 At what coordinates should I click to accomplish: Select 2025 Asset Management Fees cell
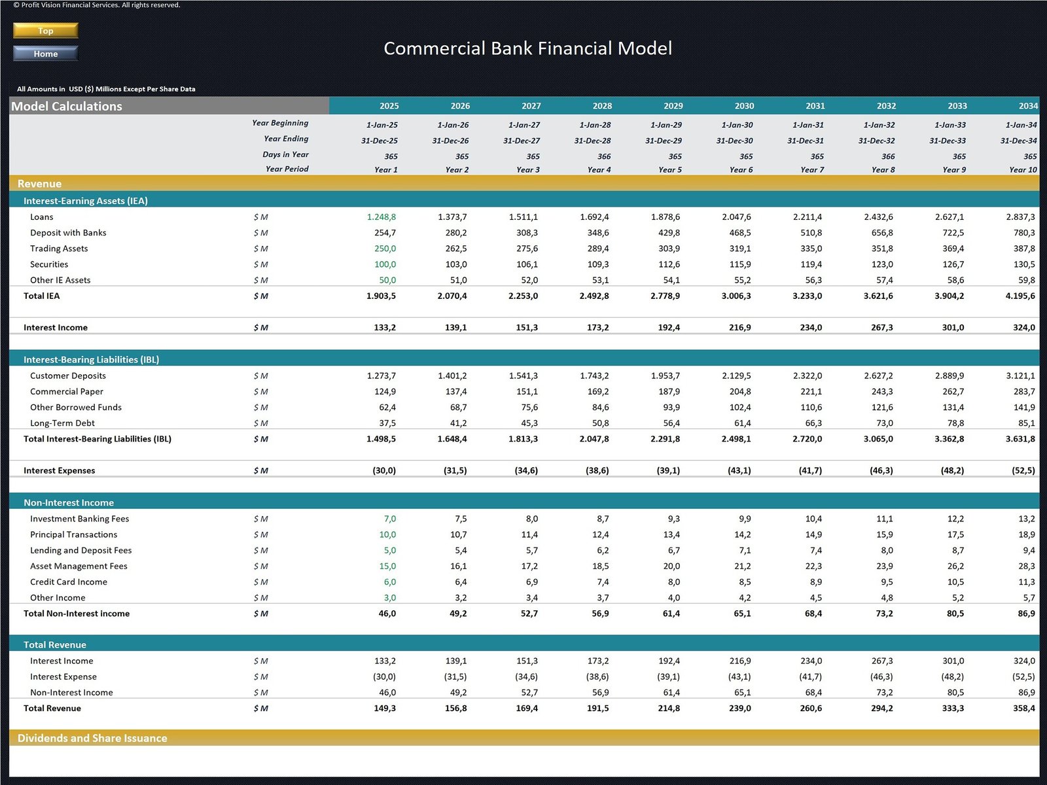[387, 566]
